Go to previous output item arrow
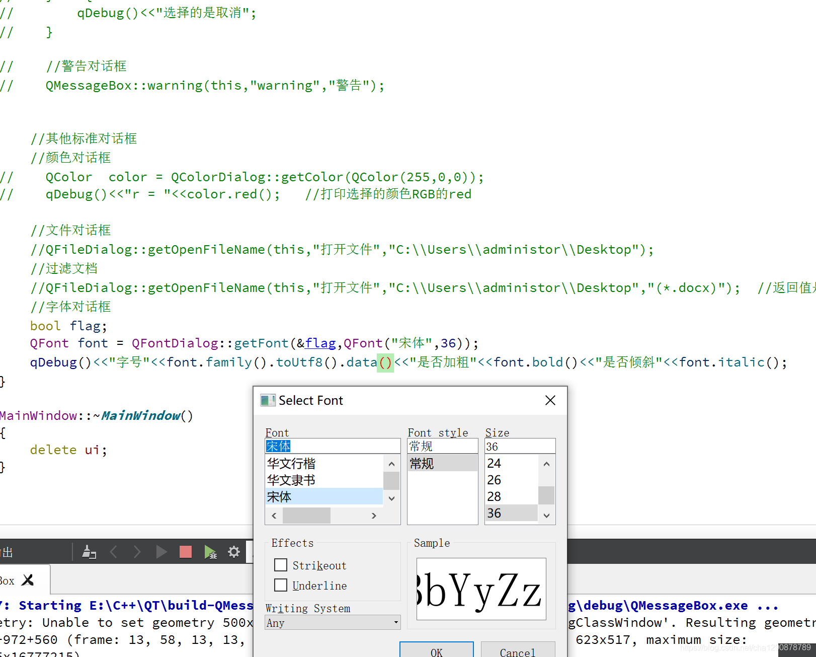816x657 pixels. 114,552
